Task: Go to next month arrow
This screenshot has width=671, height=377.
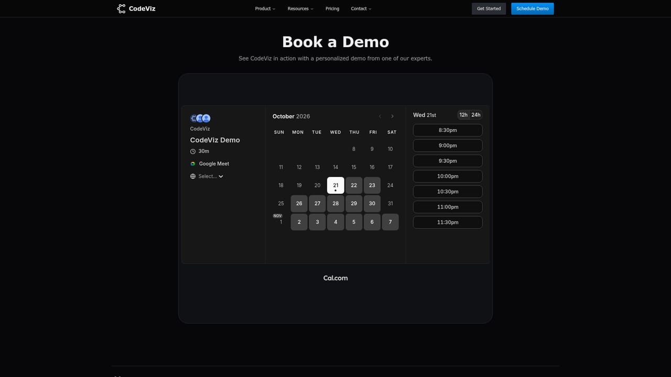Action: (x=392, y=116)
